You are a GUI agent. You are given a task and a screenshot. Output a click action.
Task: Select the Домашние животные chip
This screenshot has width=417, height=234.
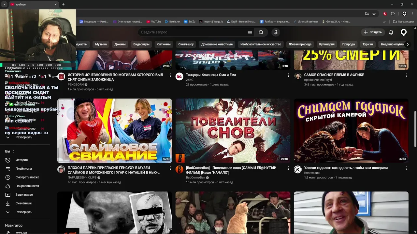point(217,44)
